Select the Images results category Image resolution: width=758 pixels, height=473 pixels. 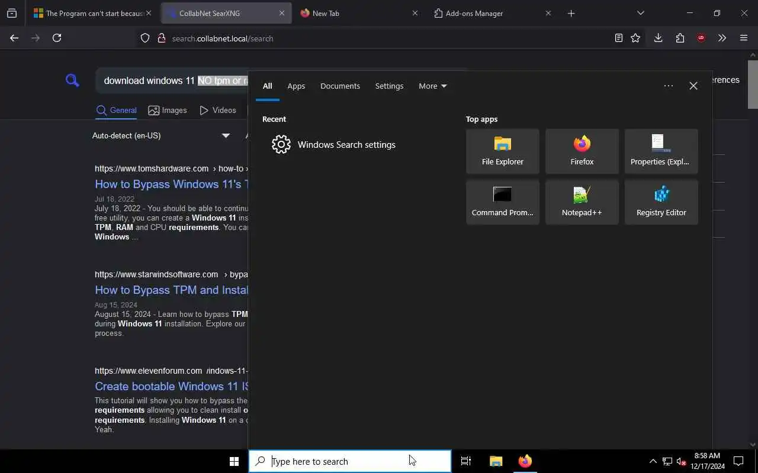168,111
